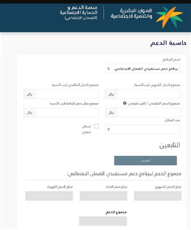The height and width of the screenshot is (230, 191).
Task: Click the مبلغ الدعم الشهري result box
Action: [x=158, y=196]
